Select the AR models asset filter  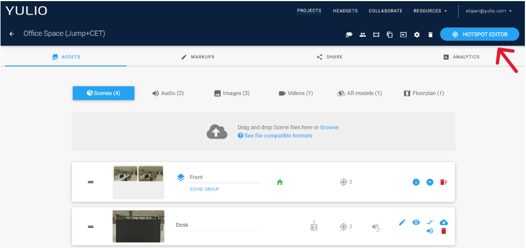coord(360,93)
